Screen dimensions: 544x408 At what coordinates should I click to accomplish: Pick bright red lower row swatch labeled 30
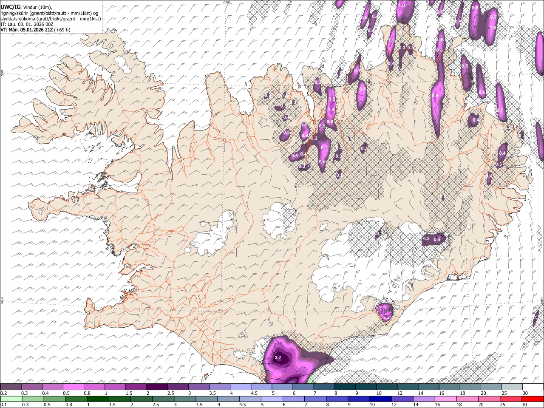click(x=533, y=399)
